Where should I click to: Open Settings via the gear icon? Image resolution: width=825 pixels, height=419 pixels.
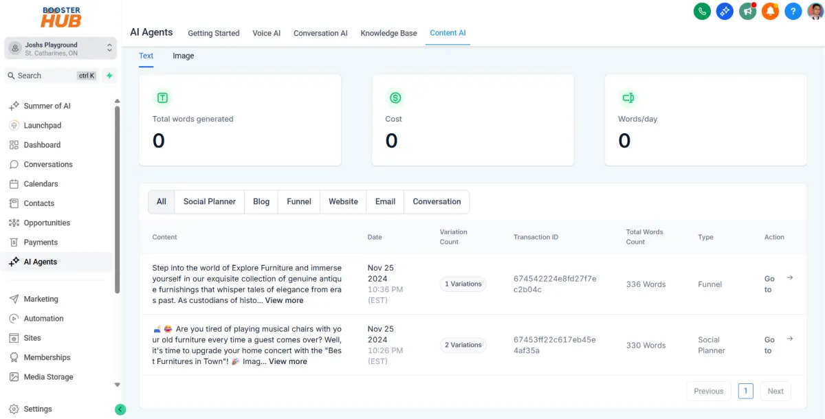[x=14, y=409]
